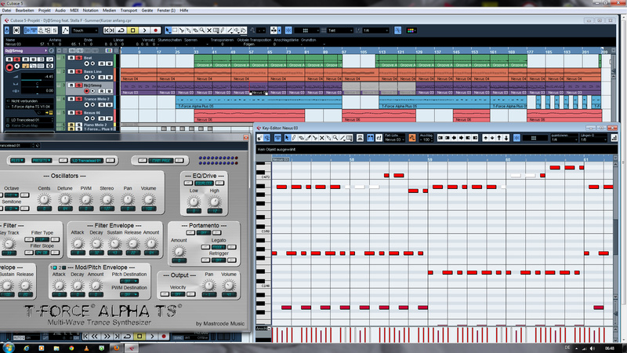Adjust the Output Volume knob
The height and width of the screenshot is (353, 627).
(229, 286)
